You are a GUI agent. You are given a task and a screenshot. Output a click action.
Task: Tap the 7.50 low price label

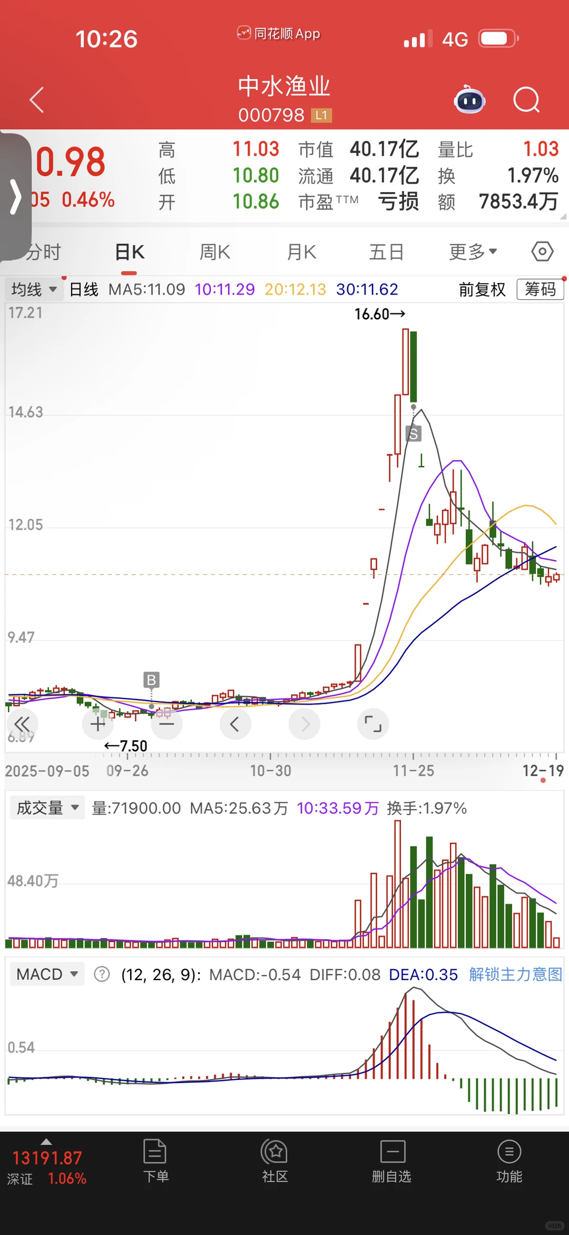126,745
